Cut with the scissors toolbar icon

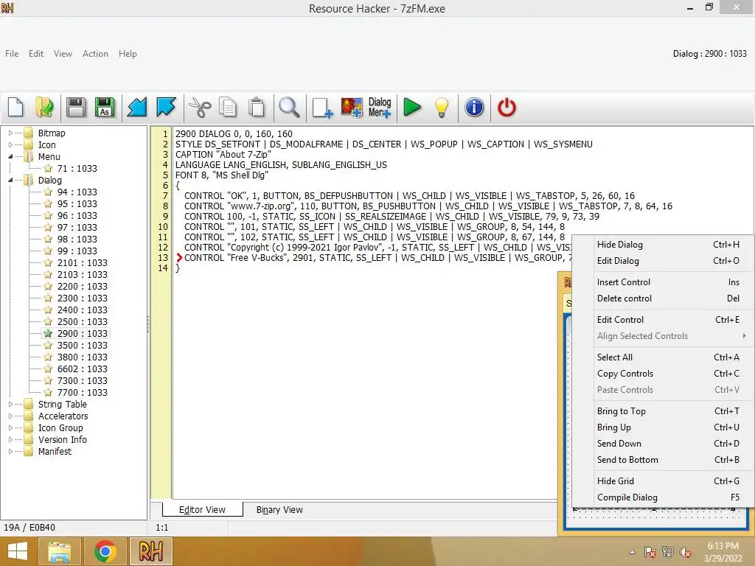coord(199,107)
